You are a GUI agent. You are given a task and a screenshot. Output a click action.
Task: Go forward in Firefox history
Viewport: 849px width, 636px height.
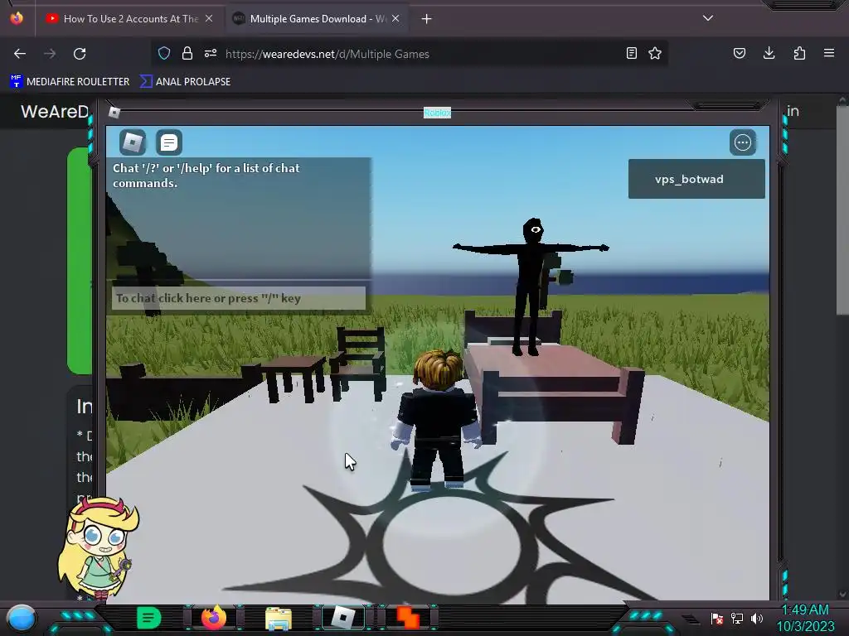click(x=50, y=54)
